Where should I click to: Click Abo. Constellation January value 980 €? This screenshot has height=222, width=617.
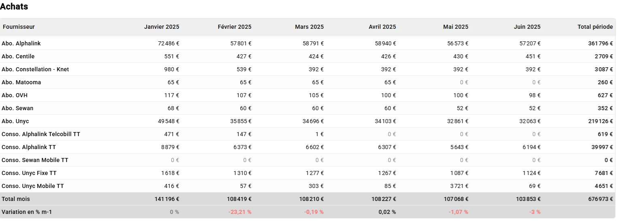point(172,69)
